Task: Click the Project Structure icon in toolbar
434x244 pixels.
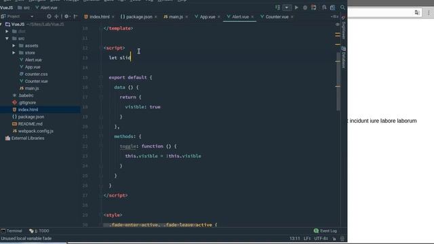Action: 333,7
